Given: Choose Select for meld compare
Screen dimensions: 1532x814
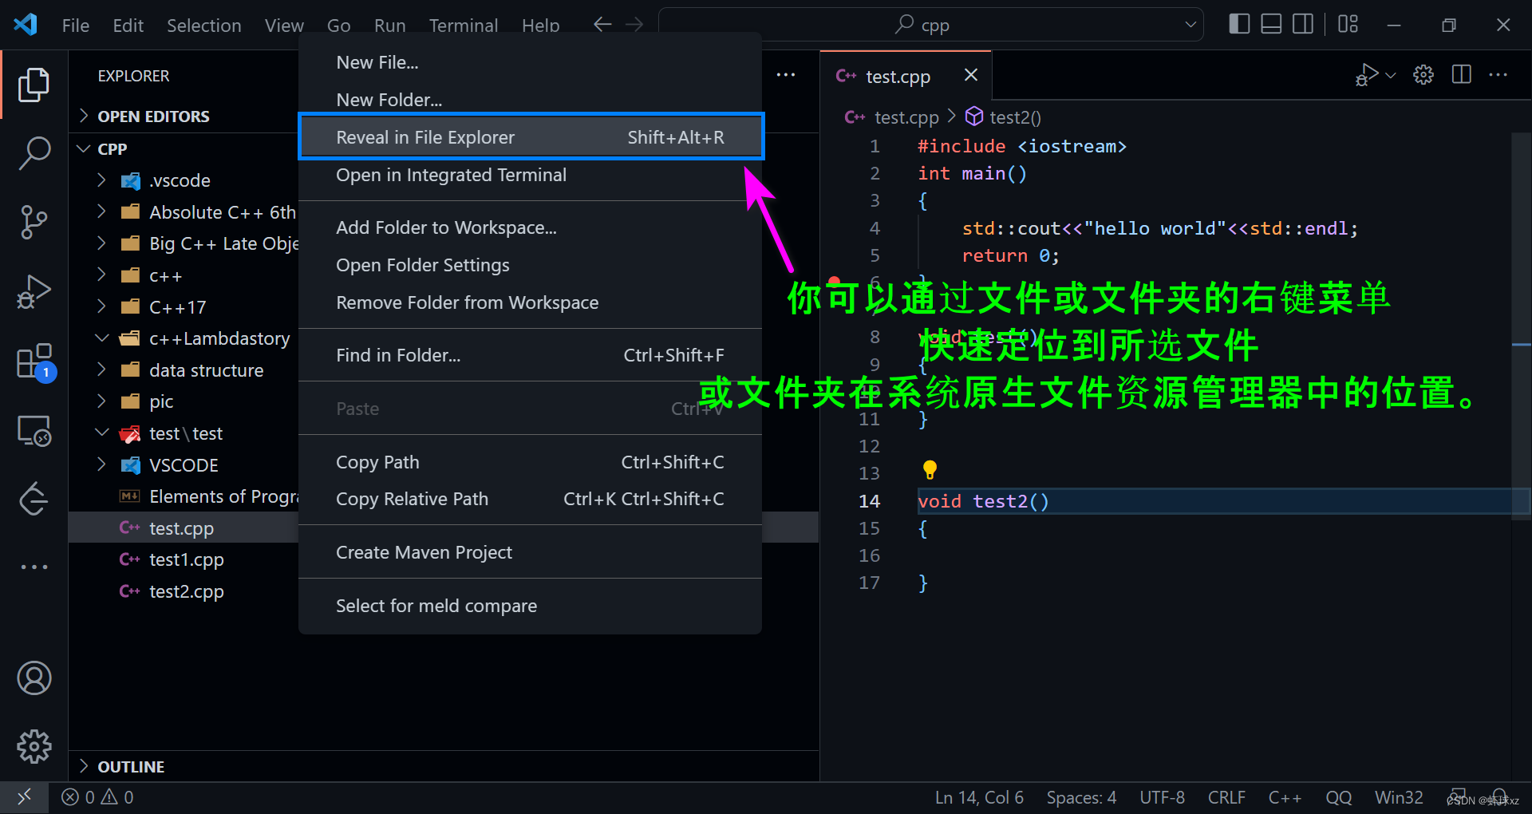Looking at the screenshot, I should click(531, 606).
